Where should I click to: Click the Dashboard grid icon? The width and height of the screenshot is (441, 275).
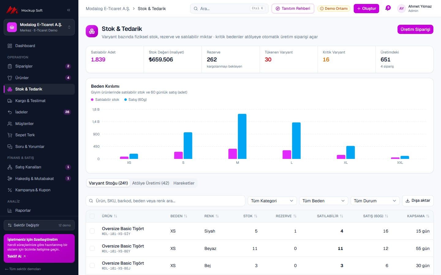pos(10,46)
